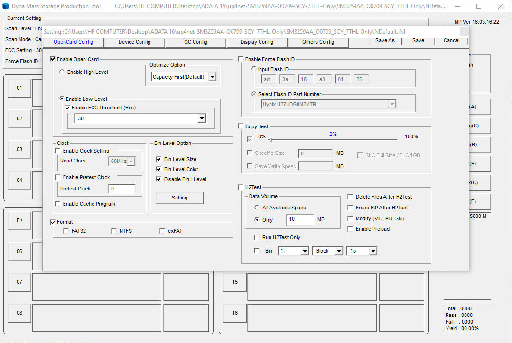Open the QC Config tab

tap(195, 42)
